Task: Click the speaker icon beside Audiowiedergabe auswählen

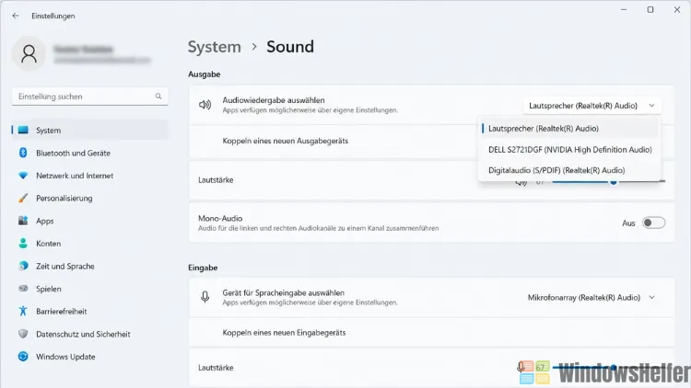Action: (205, 105)
